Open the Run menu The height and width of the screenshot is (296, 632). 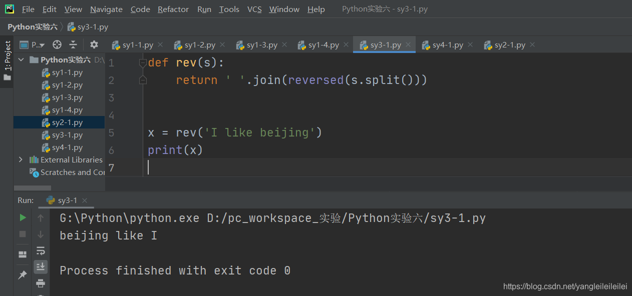pyautogui.click(x=204, y=9)
